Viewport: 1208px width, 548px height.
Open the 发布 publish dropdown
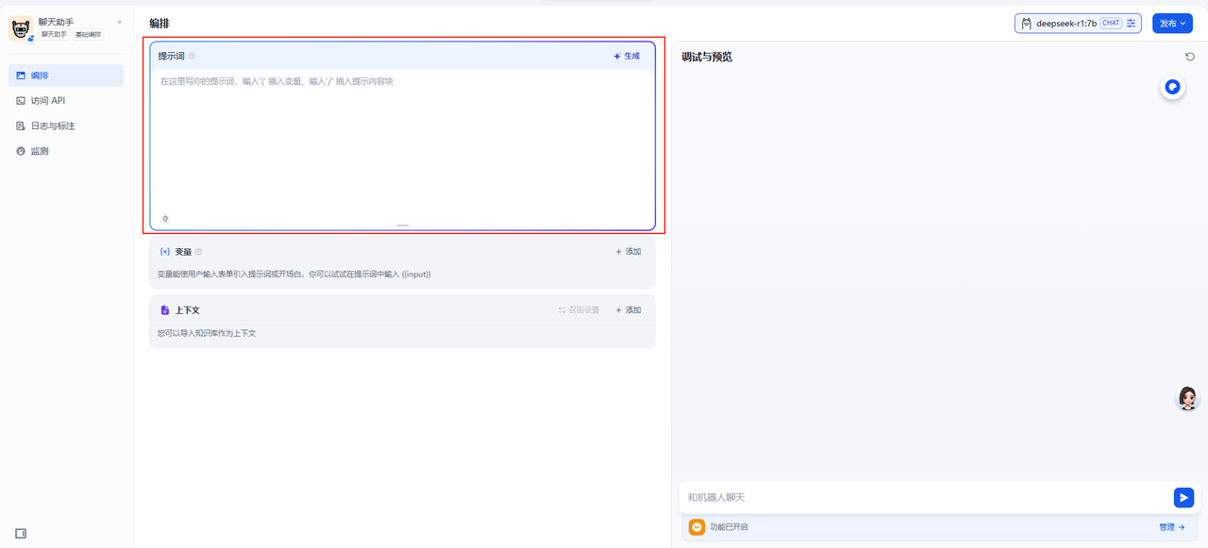coord(1172,24)
